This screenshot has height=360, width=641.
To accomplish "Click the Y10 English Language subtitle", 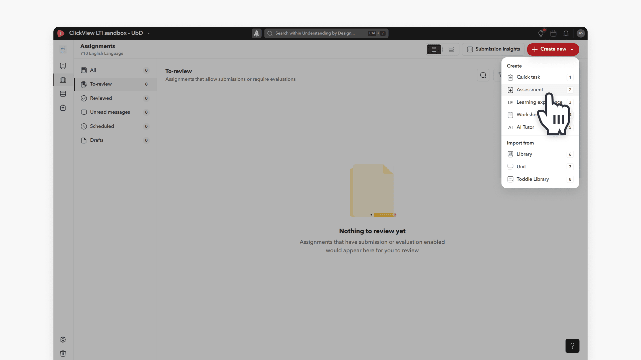I will (102, 53).
